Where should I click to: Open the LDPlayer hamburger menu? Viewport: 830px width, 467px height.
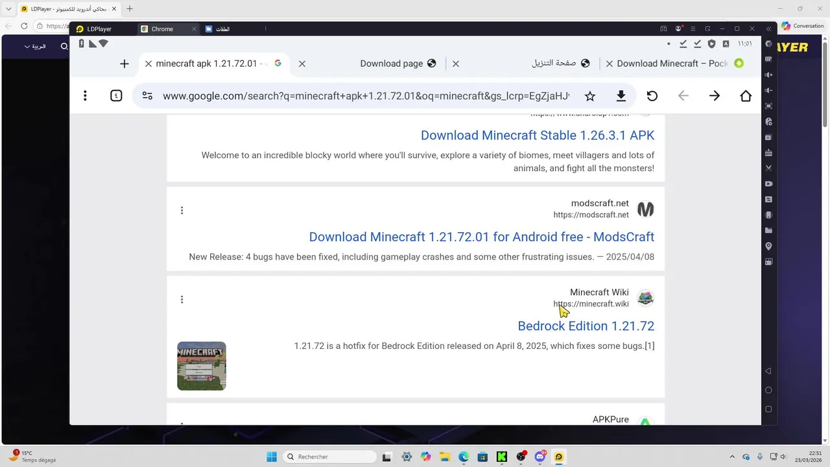click(x=693, y=29)
